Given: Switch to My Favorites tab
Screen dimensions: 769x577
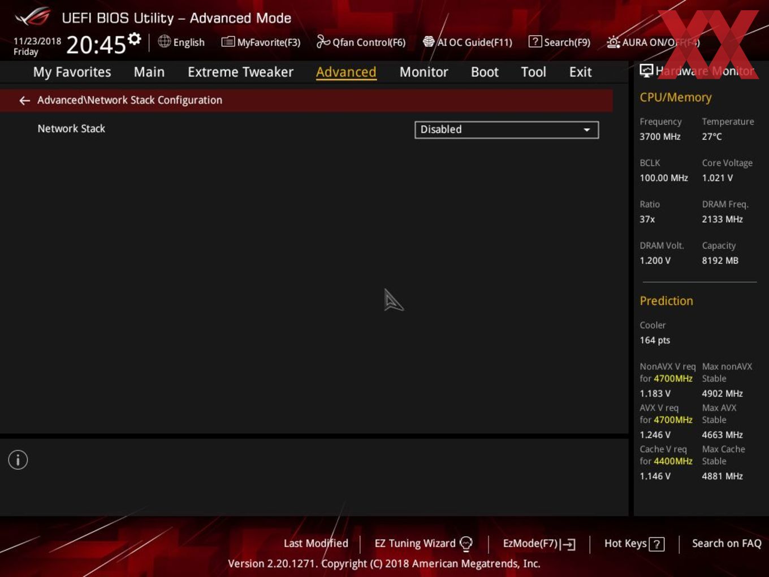Looking at the screenshot, I should [x=72, y=72].
